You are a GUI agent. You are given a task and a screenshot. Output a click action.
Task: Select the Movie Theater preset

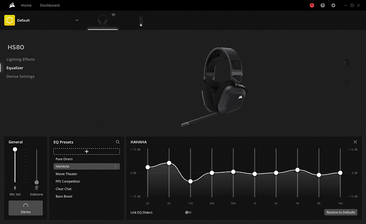pyautogui.click(x=66, y=174)
